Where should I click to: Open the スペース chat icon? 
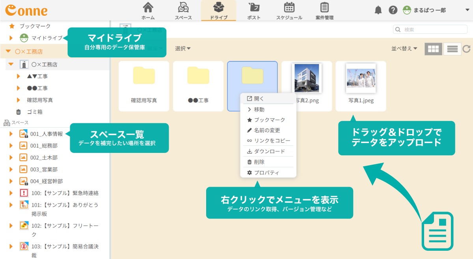tap(183, 11)
